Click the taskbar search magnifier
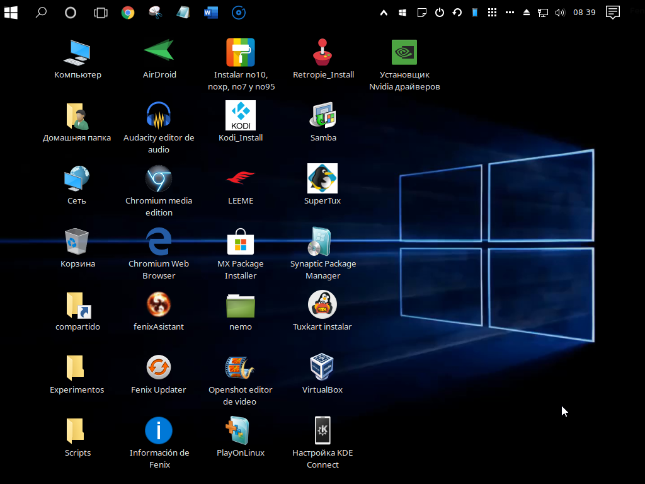Image resolution: width=645 pixels, height=484 pixels. 41,13
